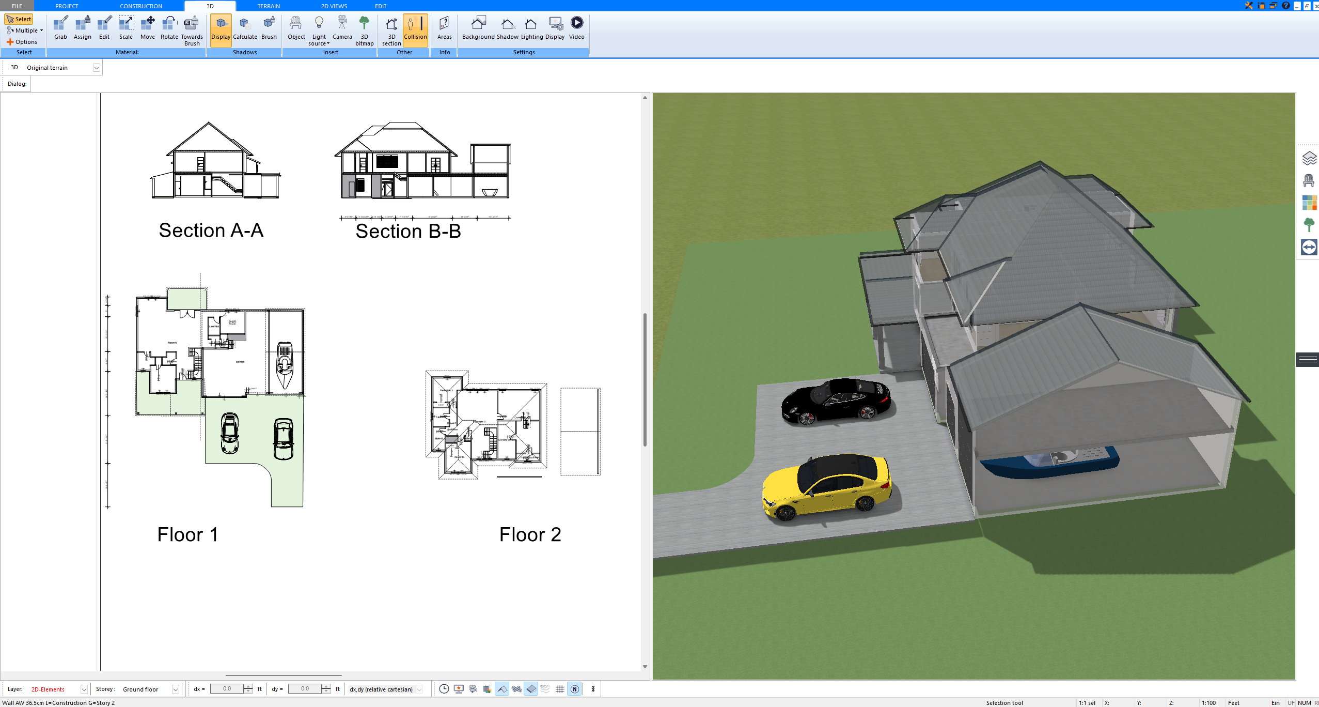Viewport: 1319px width, 707px height.
Task: Open the Storey selection dropdown
Action: click(174, 689)
